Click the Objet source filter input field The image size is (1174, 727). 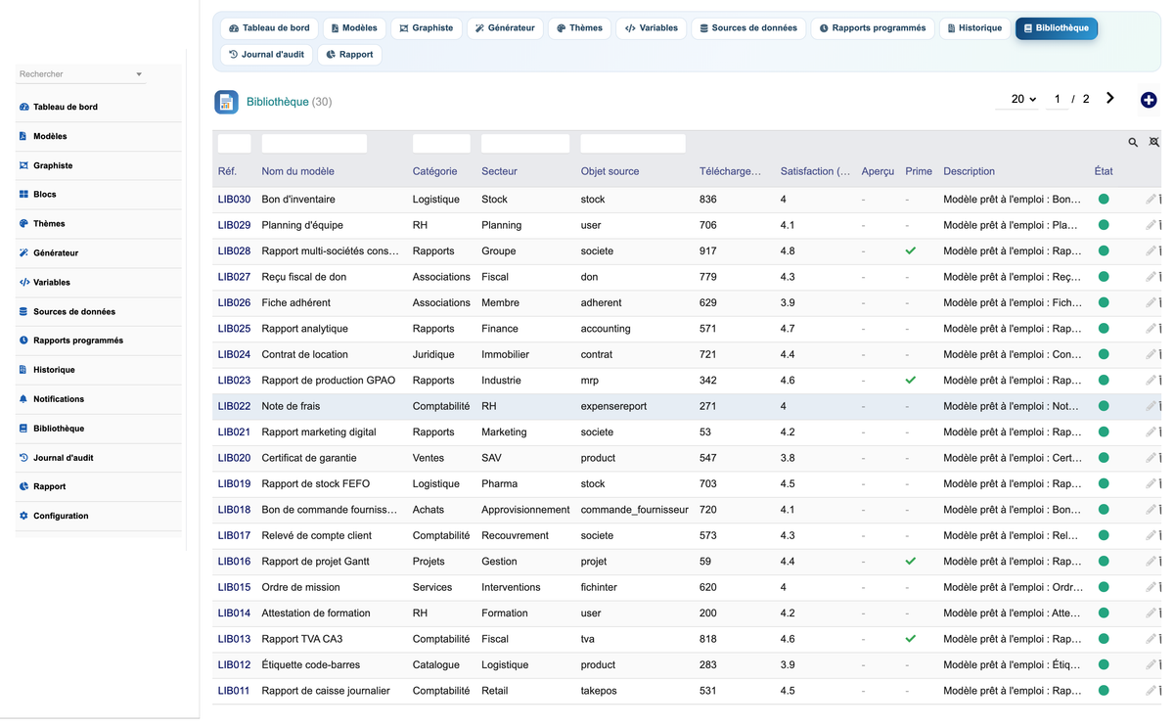click(633, 144)
